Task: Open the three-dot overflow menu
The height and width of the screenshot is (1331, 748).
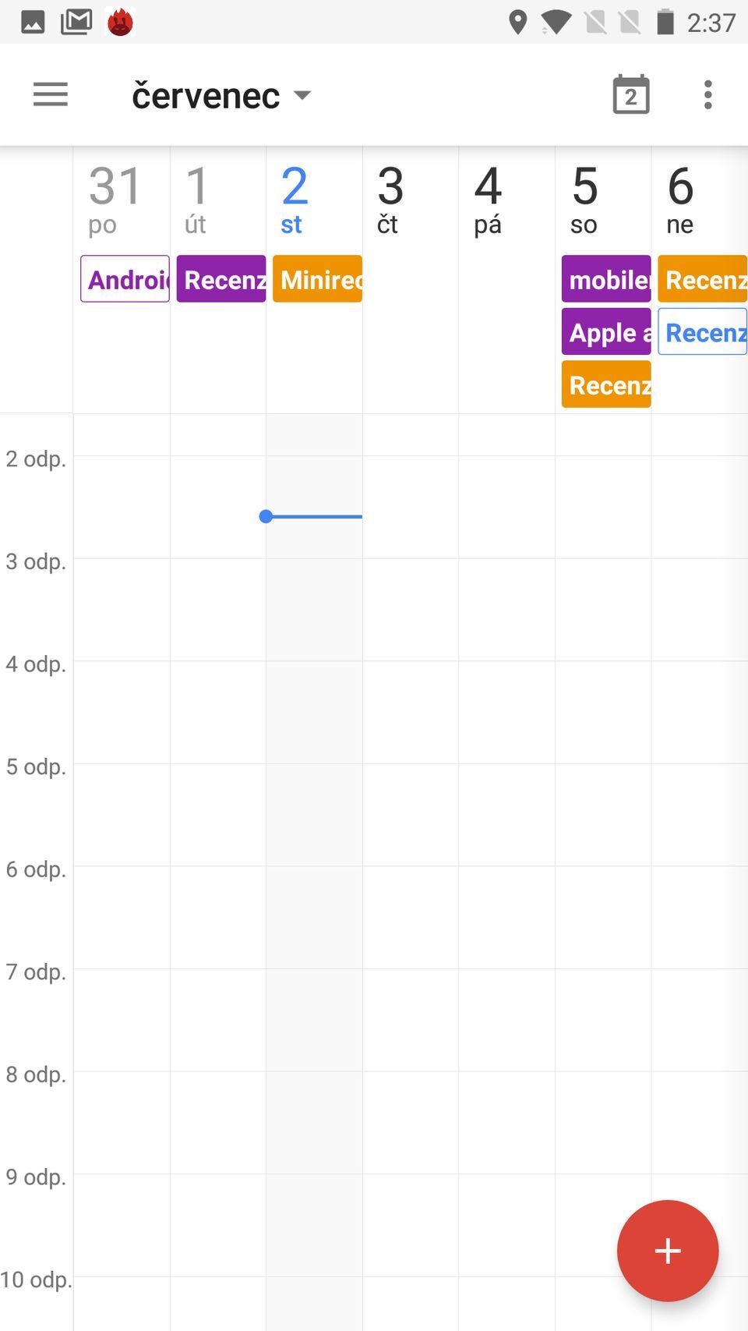Action: pyautogui.click(x=707, y=95)
